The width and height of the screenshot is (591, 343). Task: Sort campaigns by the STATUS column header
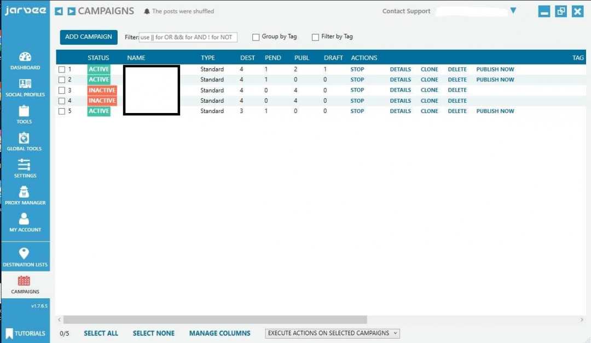pos(99,58)
